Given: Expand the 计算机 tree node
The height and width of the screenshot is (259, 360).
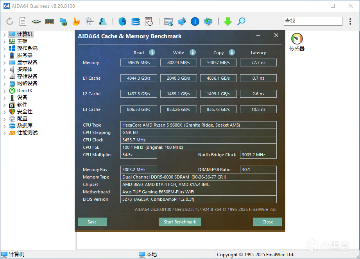Looking at the screenshot, I should [4, 35].
